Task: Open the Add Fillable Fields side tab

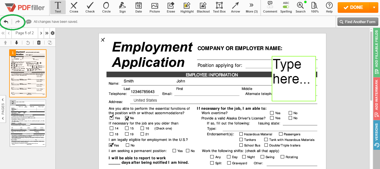Action: (x=377, y=52)
